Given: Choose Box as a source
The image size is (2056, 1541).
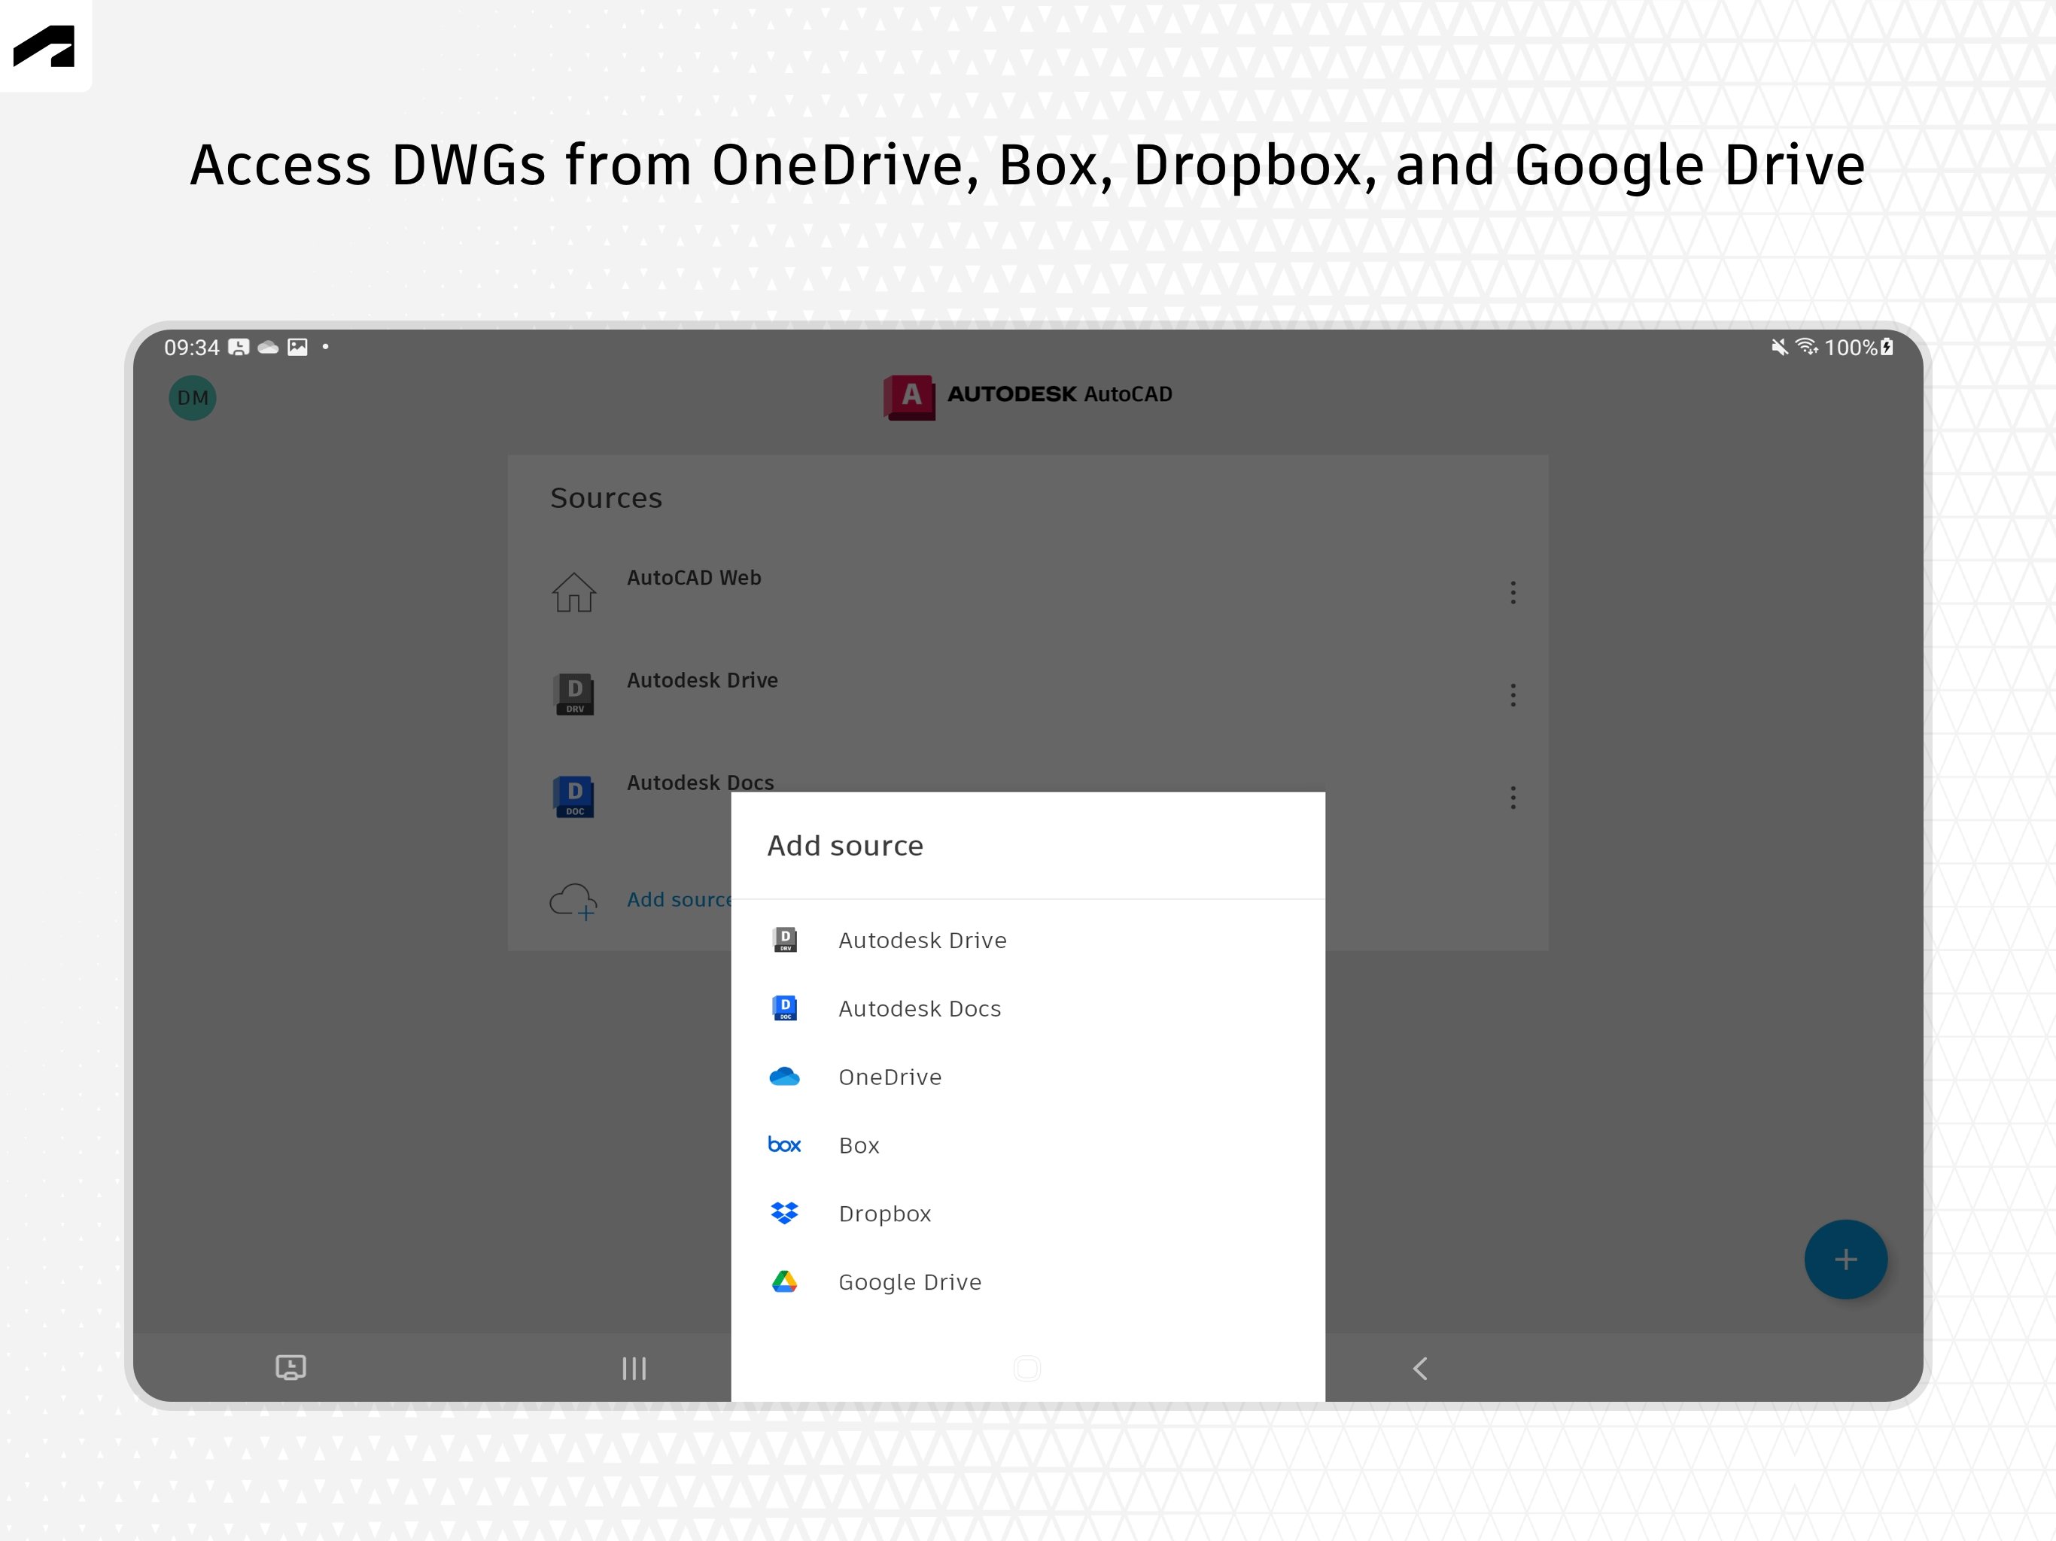Looking at the screenshot, I should click(x=858, y=1145).
